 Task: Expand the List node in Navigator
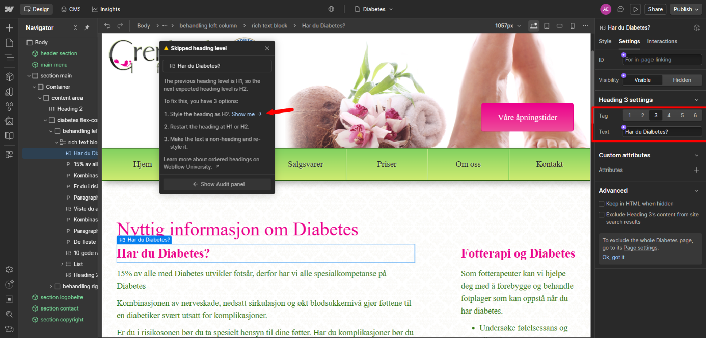(x=62, y=264)
